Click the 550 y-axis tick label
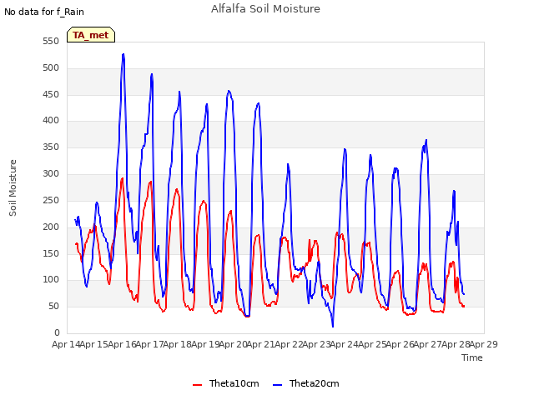534x400 pixels. point(51,41)
